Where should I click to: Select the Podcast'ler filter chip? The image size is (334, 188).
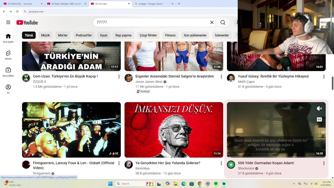[84, 35]
